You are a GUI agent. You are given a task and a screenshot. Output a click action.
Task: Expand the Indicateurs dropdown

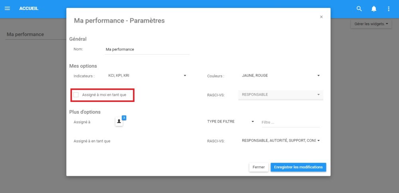185,76
